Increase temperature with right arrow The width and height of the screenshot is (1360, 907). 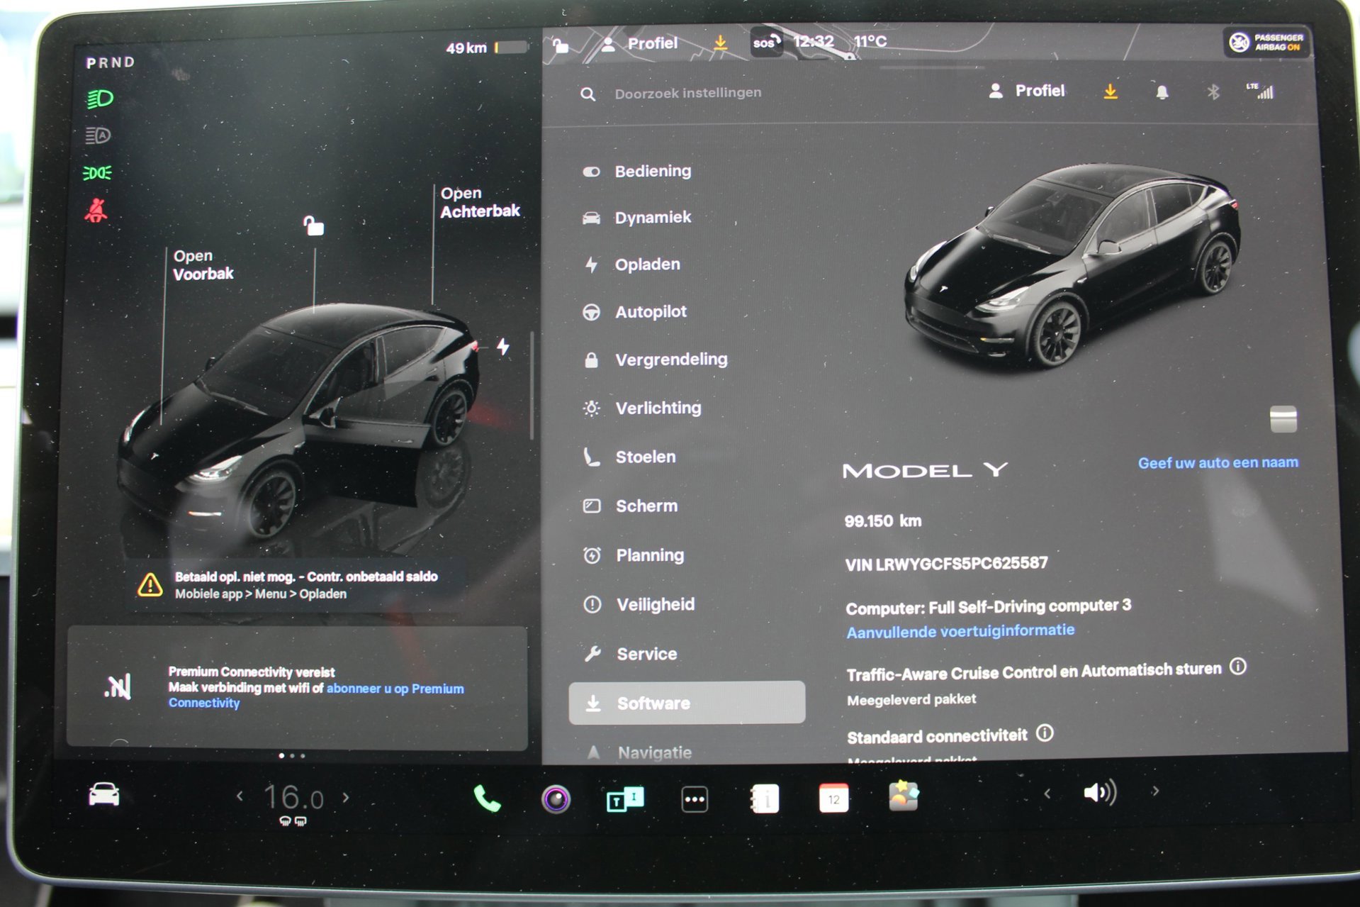tap(346, 797)
